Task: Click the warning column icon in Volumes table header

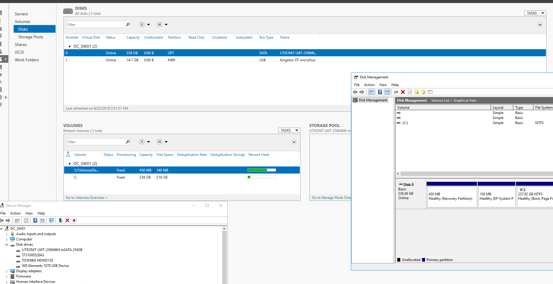Action: pyautogui.click(x=68, y=154)
